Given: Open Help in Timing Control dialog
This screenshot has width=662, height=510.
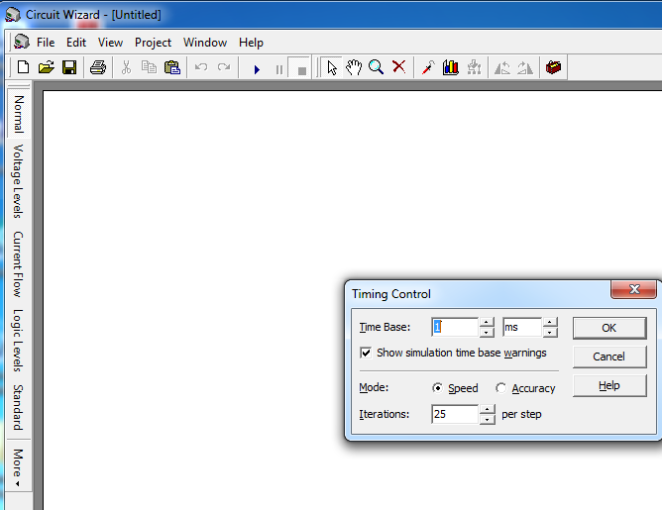Looking at the screenshot, I should coord(609,385).
